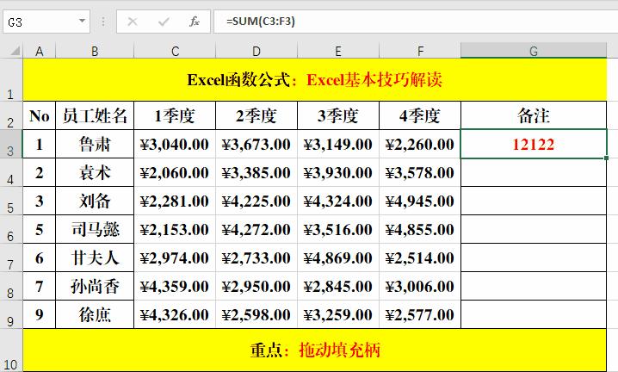
Task: Select row 2 header
Action: pyautogui.click(x=11, y=115)
